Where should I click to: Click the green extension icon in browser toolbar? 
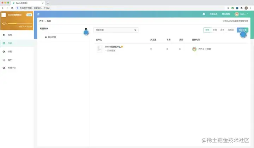click(x=232, y=8)
